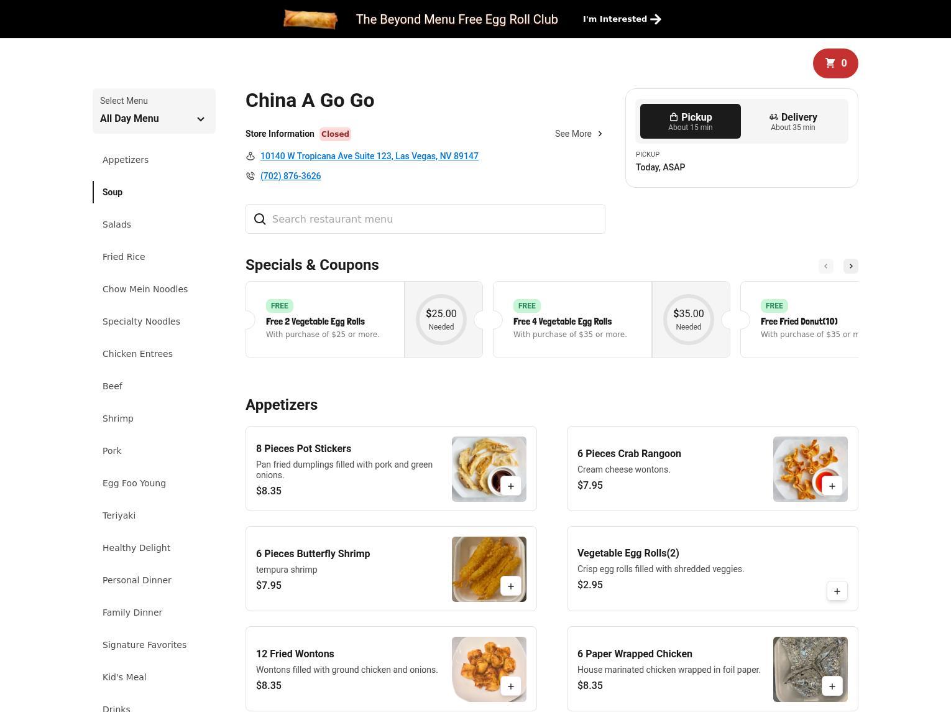Add 6 Paper Wrapped Chicken to cart
The image size is (951, 712).
832,687
